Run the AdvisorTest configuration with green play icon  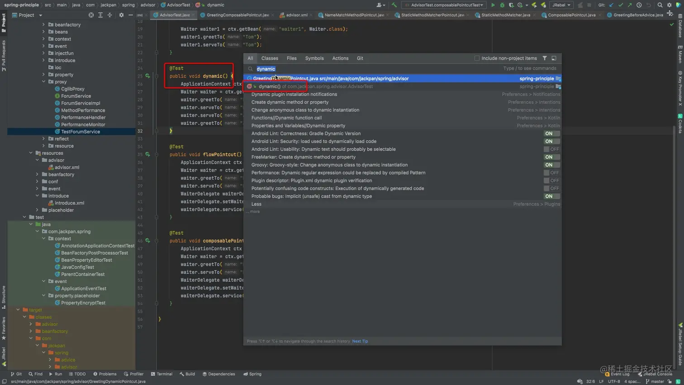493,5
